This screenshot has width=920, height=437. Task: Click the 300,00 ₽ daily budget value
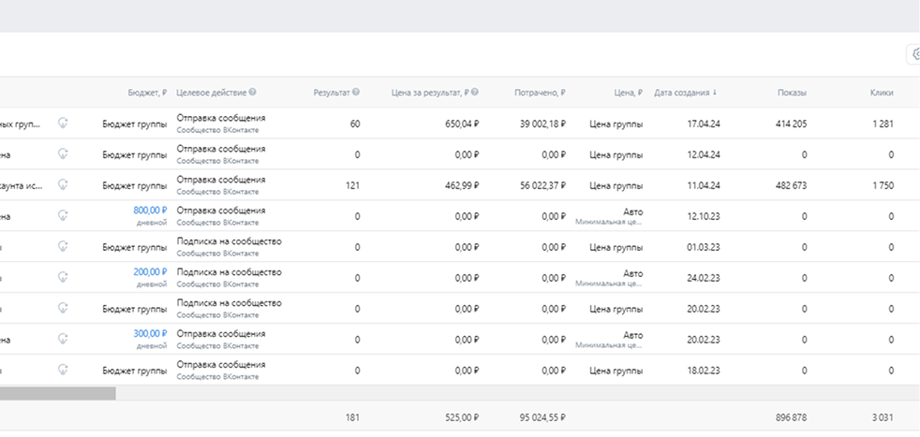tap(150, 334)
